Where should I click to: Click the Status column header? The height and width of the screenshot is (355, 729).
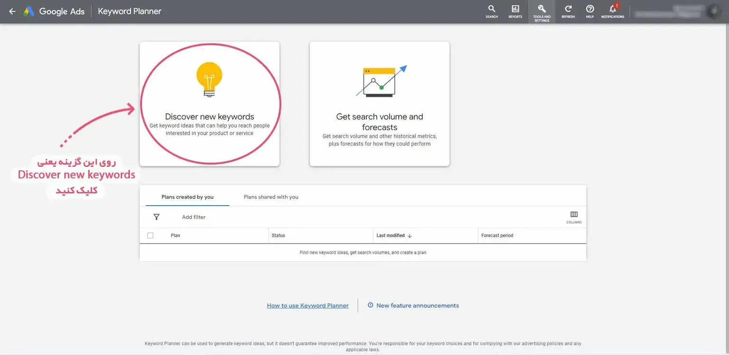click(278, 236)
